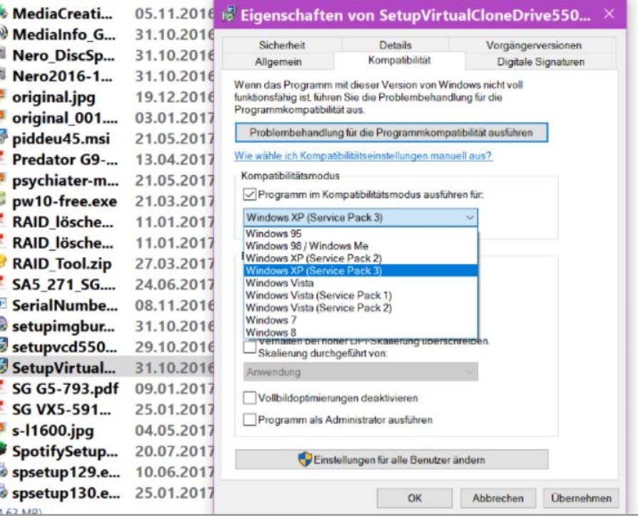
Task: Select file psychiater-m... in list
Action: coord(66,181)
